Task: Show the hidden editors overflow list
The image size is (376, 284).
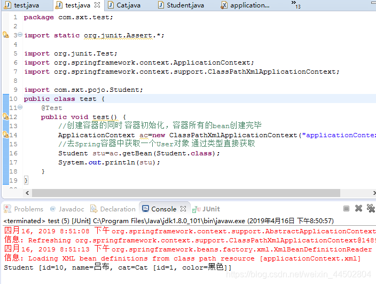Action: point(296,5)
